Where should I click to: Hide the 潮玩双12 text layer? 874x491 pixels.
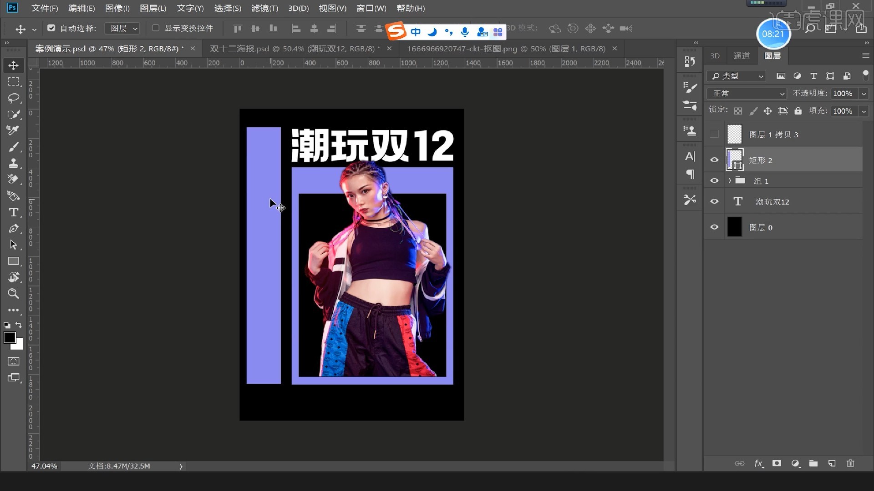click(714, 201)
